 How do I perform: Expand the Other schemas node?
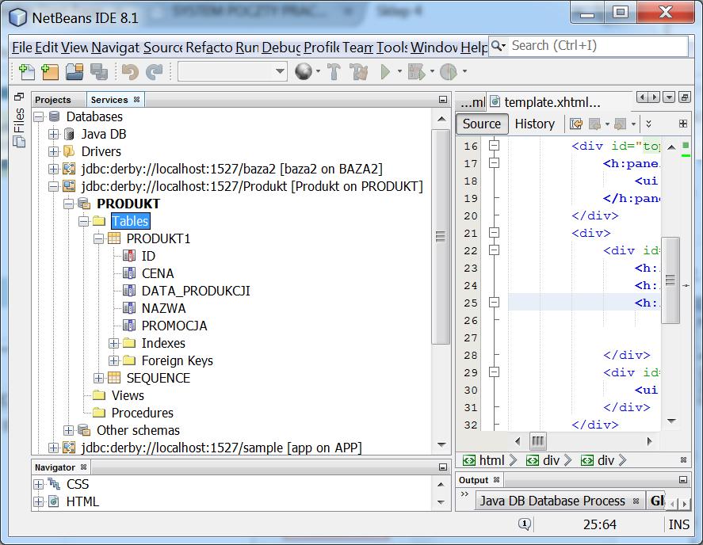coord(68,431)
